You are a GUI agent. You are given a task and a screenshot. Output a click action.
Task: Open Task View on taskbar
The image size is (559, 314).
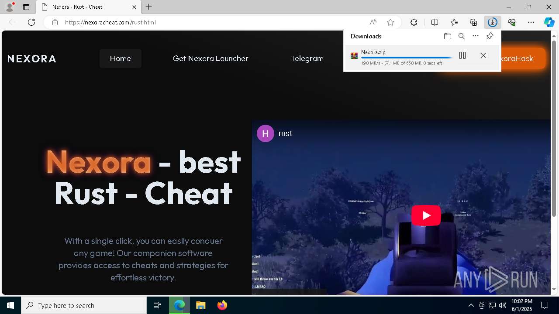(157, 305)
